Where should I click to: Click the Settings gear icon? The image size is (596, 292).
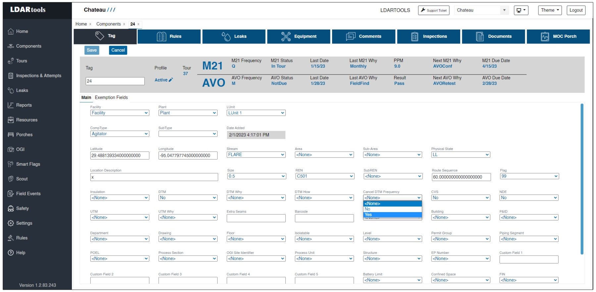(x=11, y=223)
